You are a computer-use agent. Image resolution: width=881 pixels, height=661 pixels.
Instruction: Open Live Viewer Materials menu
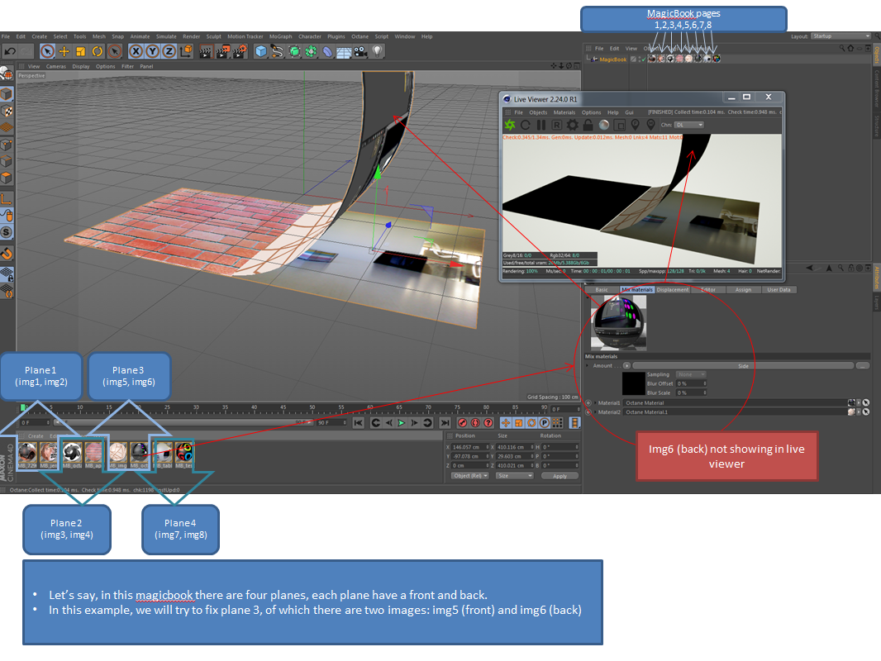[564, 112]
